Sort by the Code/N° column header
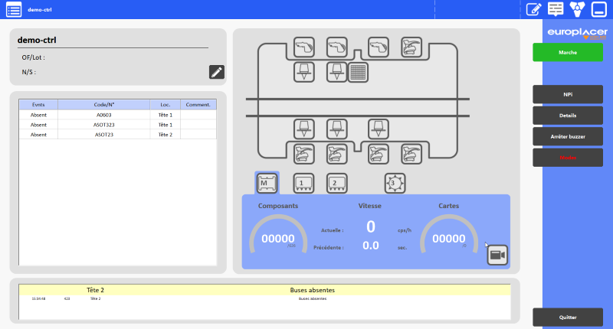The width and height of the screenshot is (613, 329). (104, 104)
